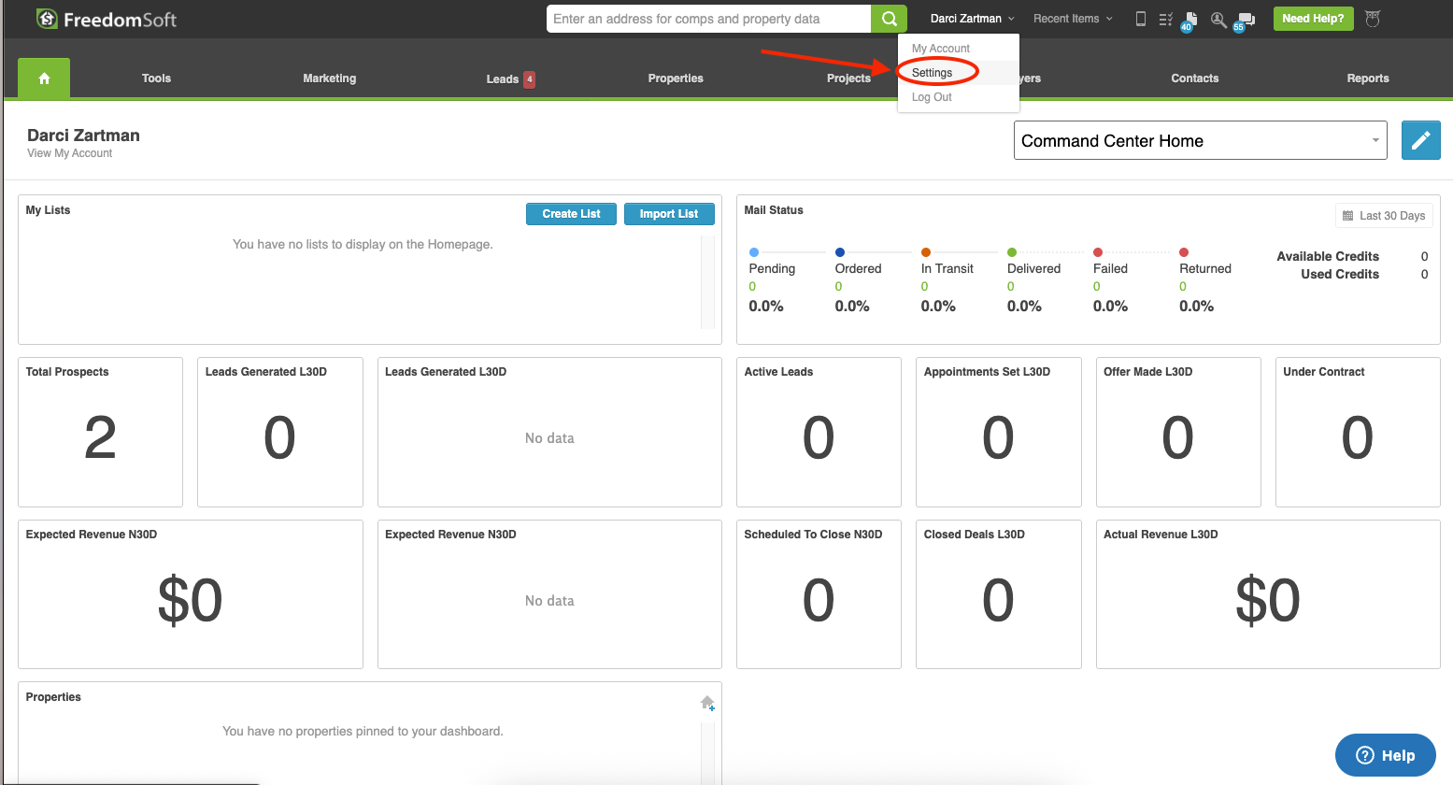Open documents icon with 40 badge

click(x=1190, y=20)
